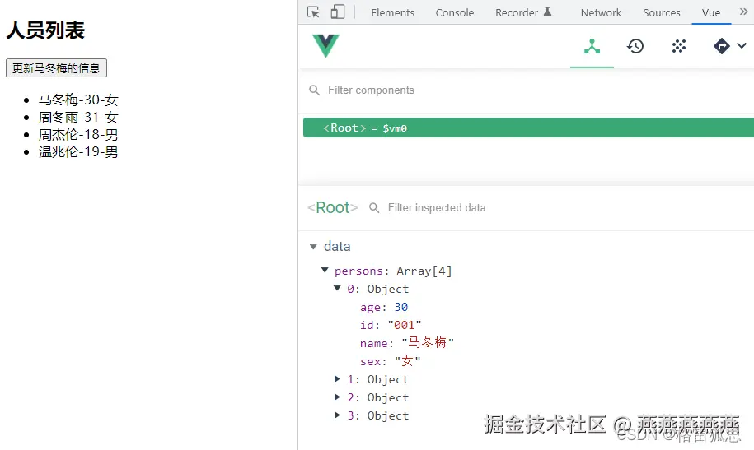Image resolution: width=754 pixels, height=450 pixels.
Task: Expand the 3: Object entry
Action: tap(338, 415)
